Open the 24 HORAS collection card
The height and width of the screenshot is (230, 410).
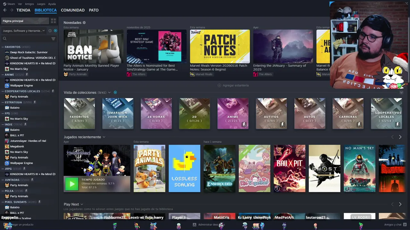pos(156,113)
